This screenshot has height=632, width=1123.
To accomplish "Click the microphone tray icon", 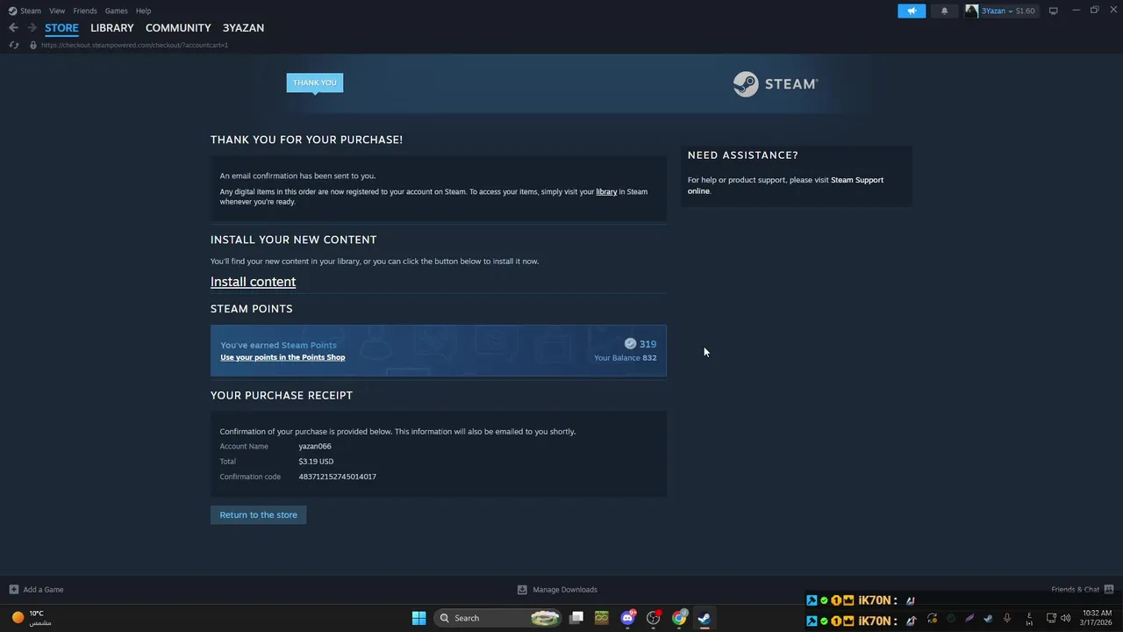I will coord(1007,619).
